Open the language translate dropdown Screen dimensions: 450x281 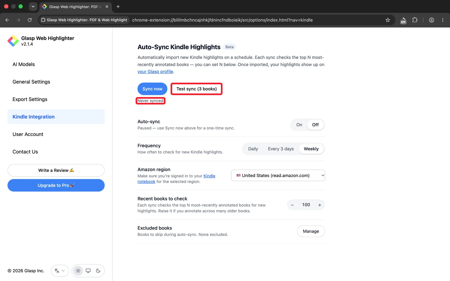click(x=60, y=271)
